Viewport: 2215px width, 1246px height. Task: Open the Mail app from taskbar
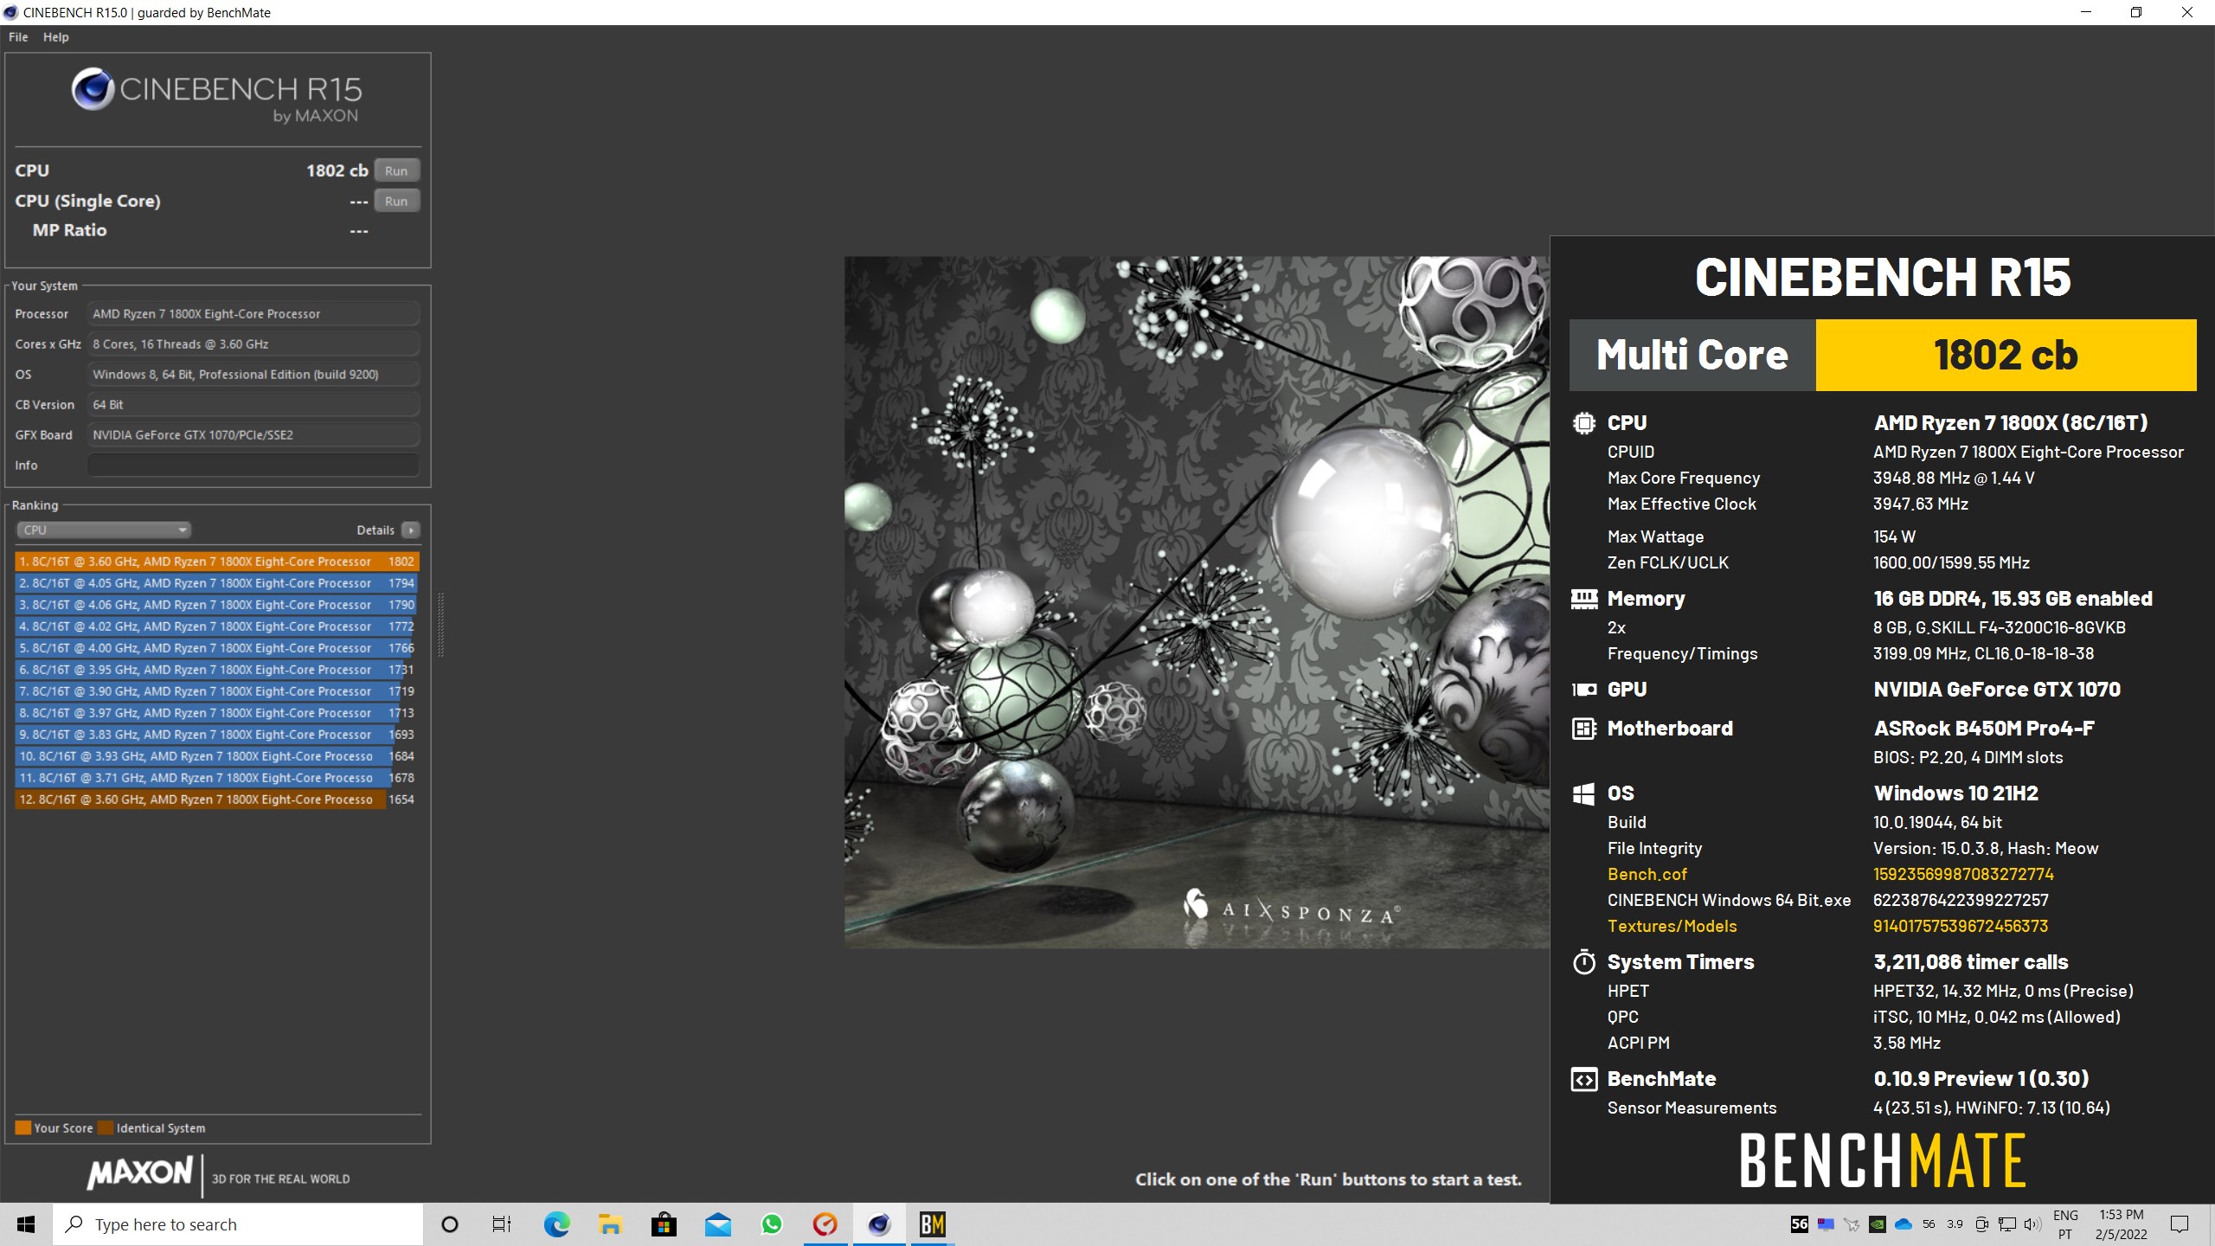(717, 1224)
